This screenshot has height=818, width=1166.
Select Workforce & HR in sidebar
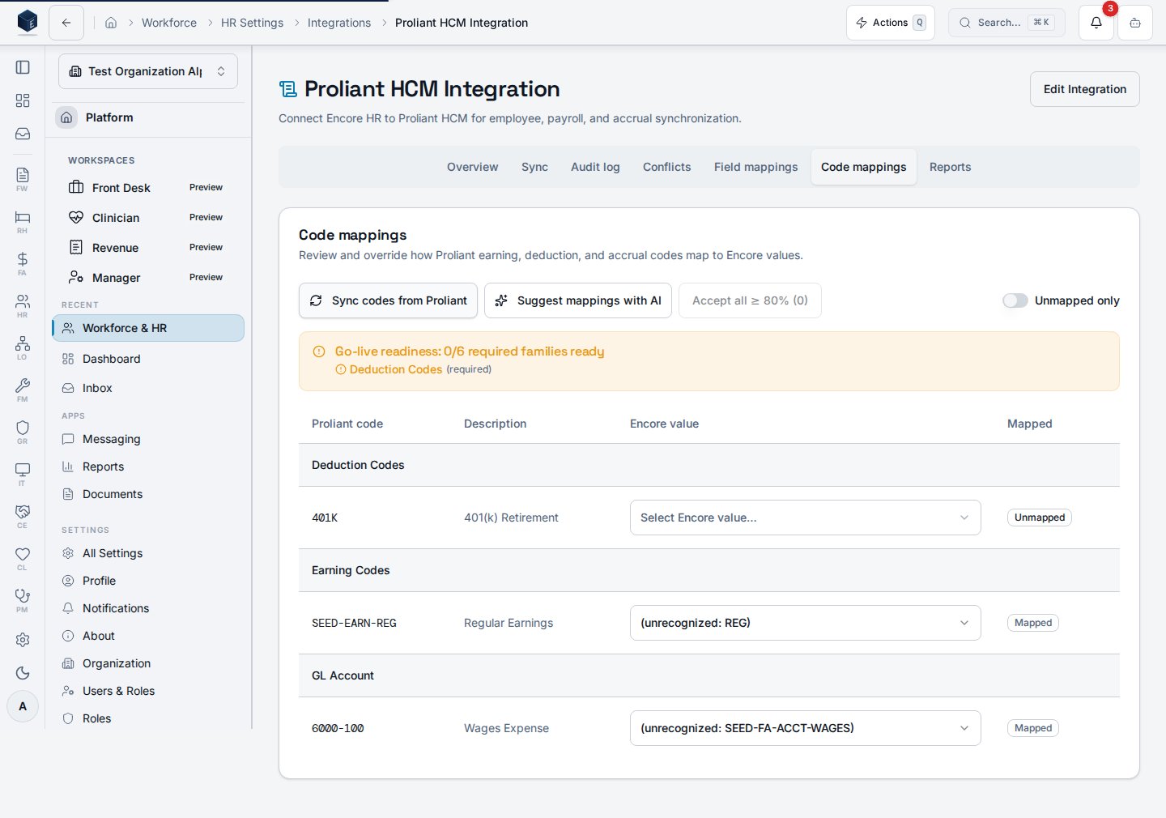pyautogui.click(x=148, y=328)
